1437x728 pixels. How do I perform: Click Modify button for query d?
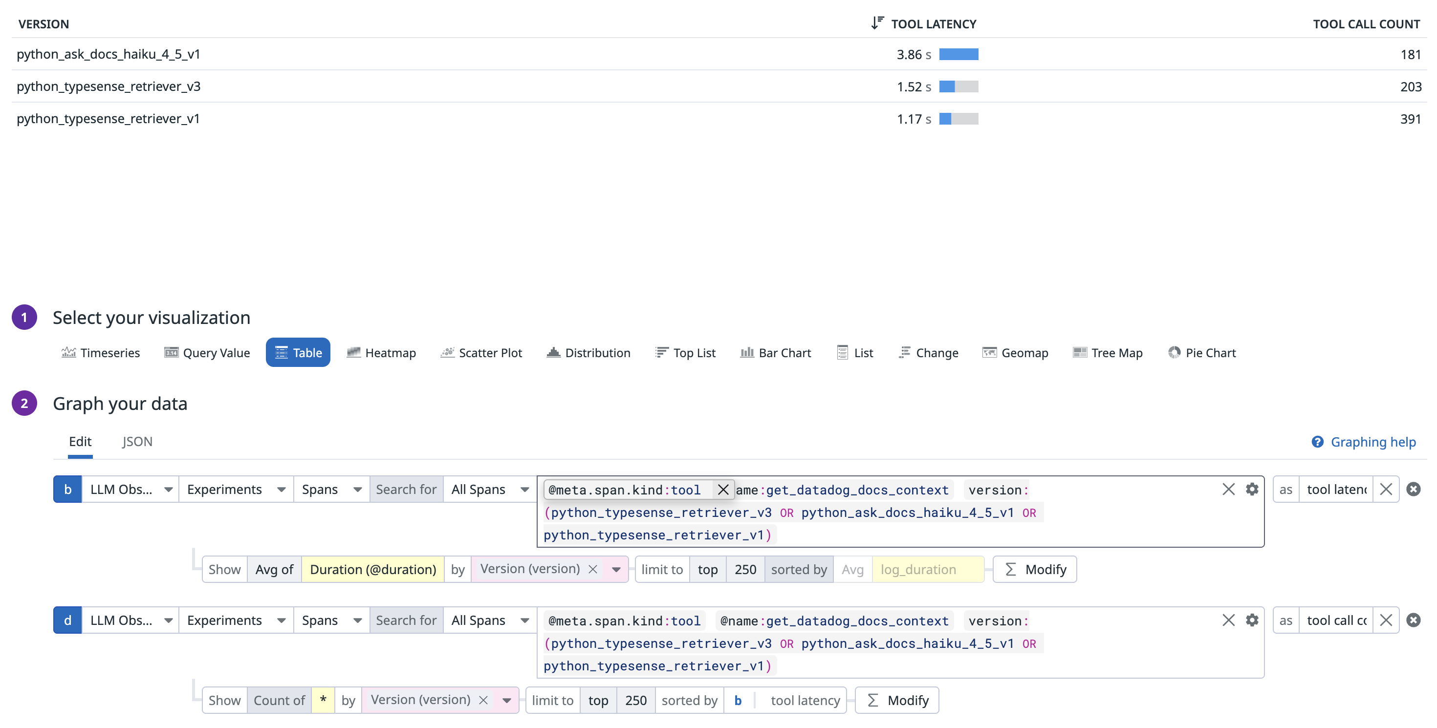coord(896,700)
